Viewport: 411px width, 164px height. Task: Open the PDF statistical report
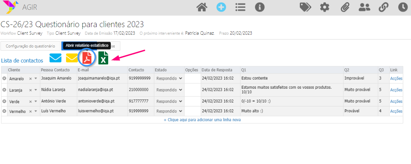(87, 57)
